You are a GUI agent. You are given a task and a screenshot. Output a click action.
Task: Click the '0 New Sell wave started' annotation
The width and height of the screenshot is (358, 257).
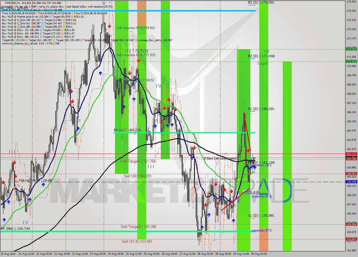pyautogui.click(x=220, y=158)
